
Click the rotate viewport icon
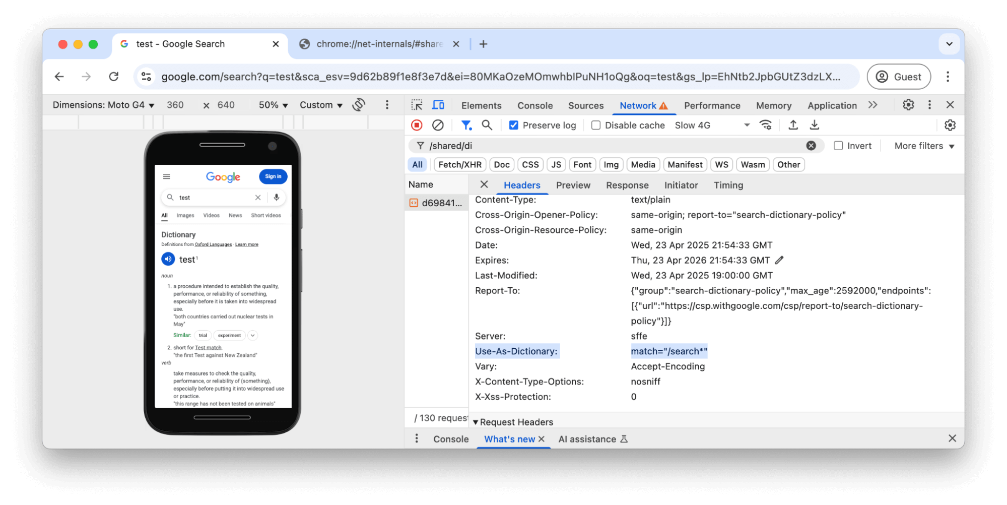point(358,105)
